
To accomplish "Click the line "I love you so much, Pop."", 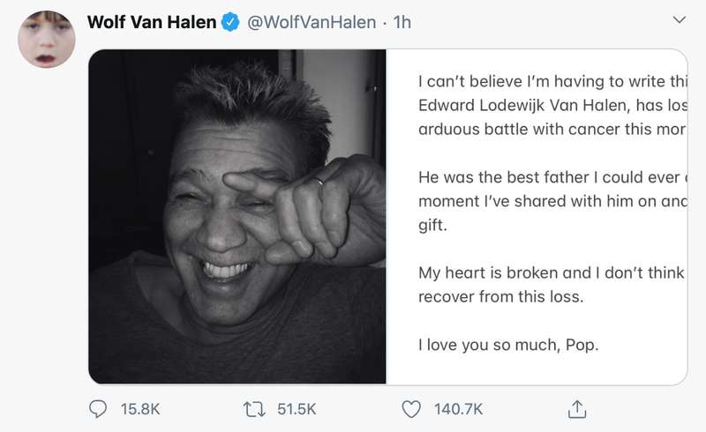I will click(507, 345).
